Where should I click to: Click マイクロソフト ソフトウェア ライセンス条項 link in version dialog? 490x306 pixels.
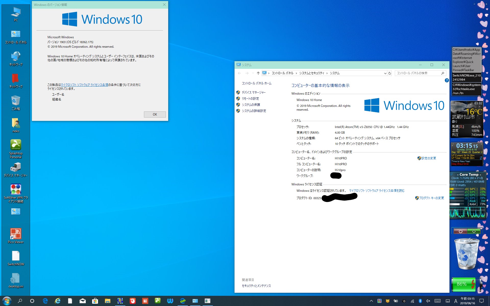84,85
